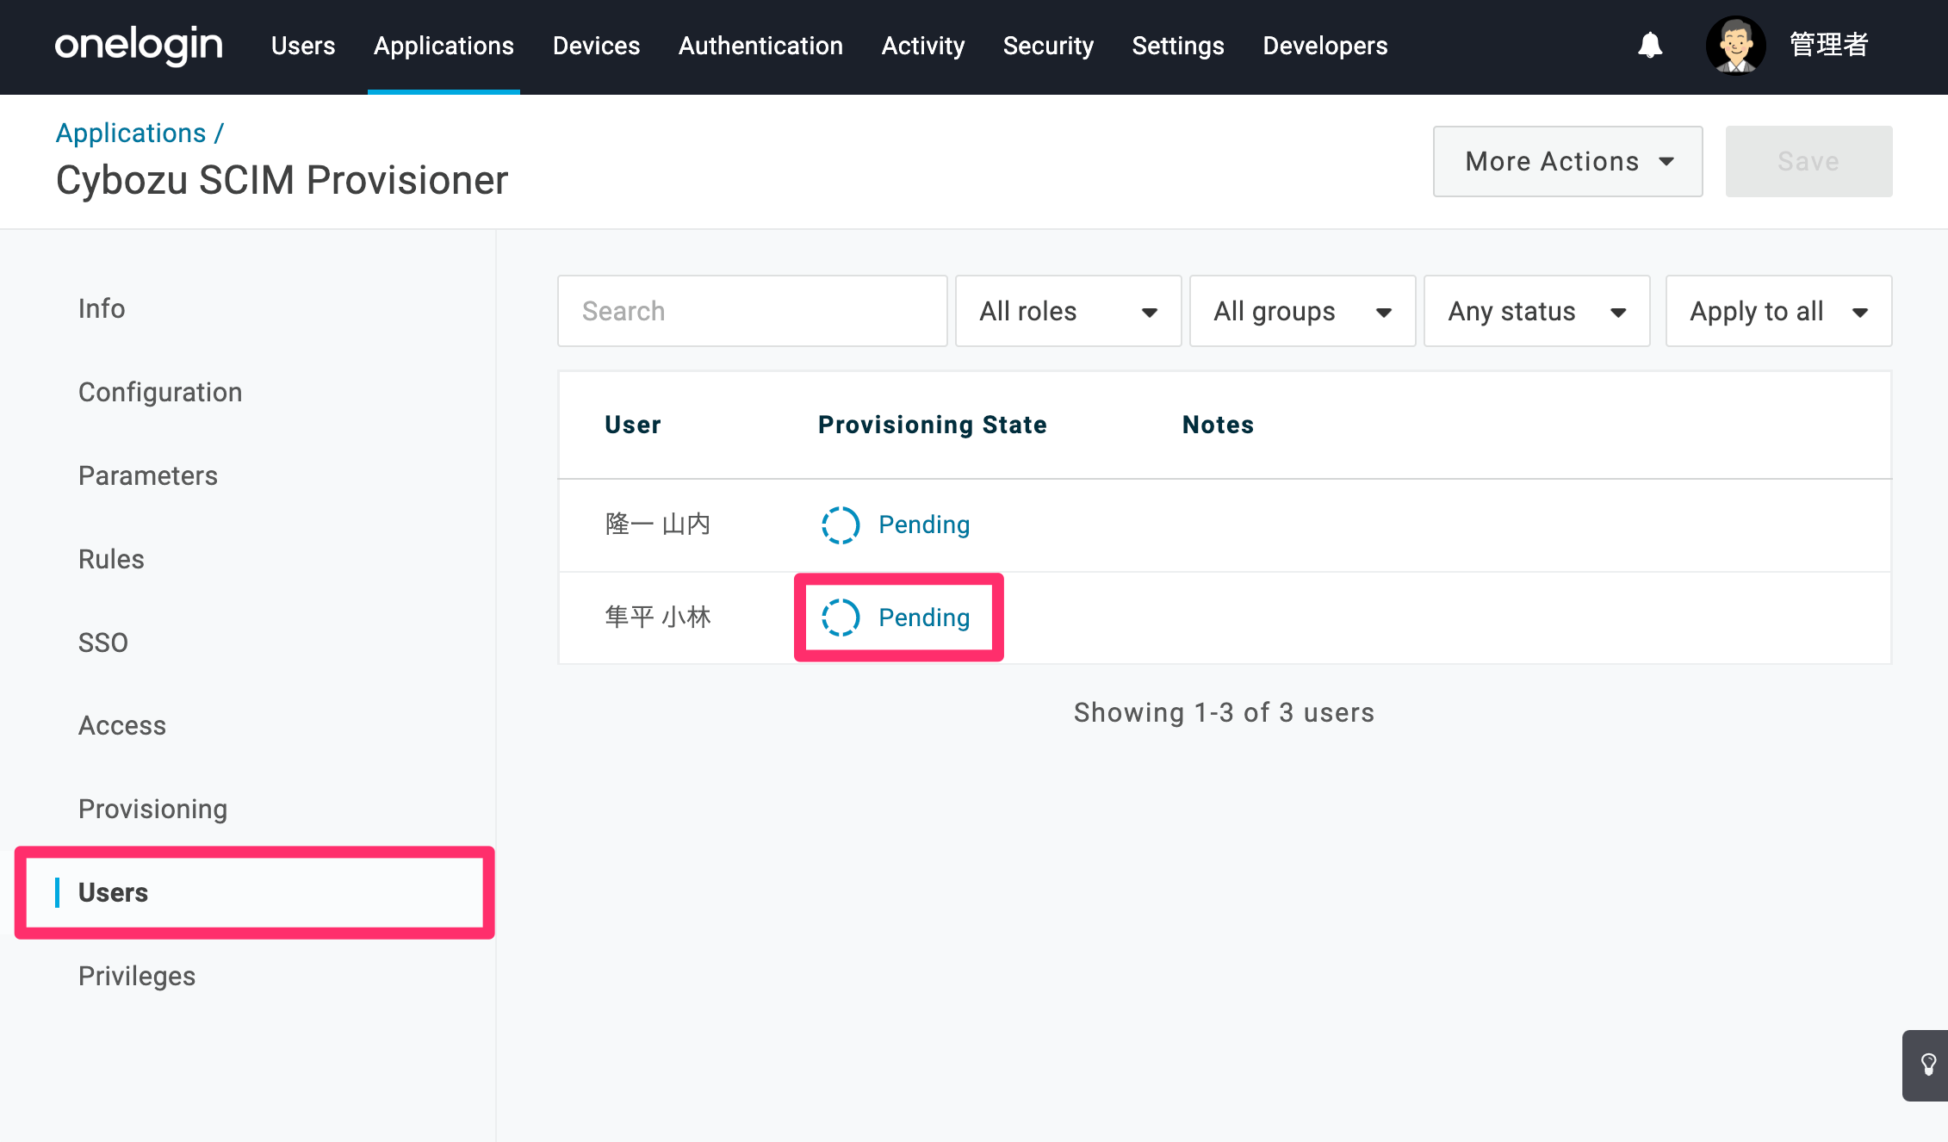The height and width of the screenshot is (1142, 1948).
Task: Open the Pending link for 隆一 山内
Action: click(x=924, y=524)
